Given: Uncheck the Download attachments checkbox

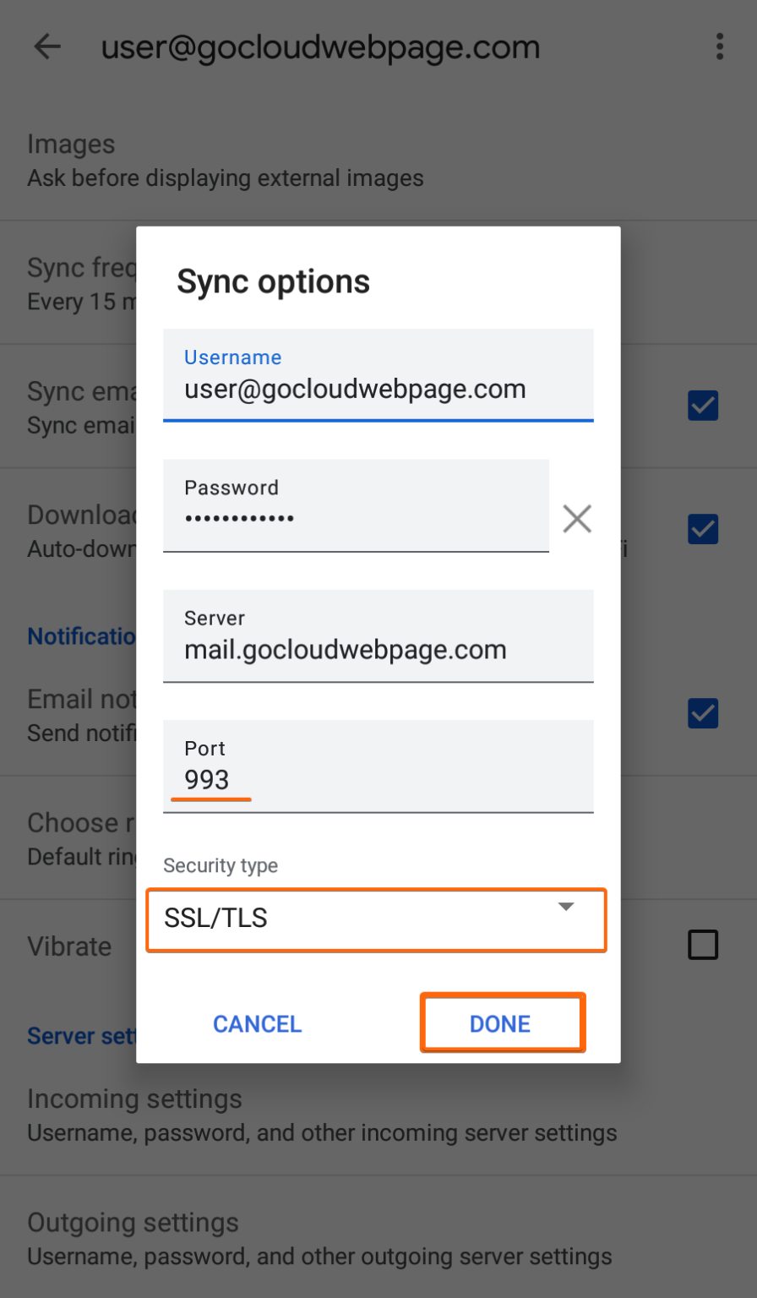Looking at the screenshot, I should pos(702,529).
